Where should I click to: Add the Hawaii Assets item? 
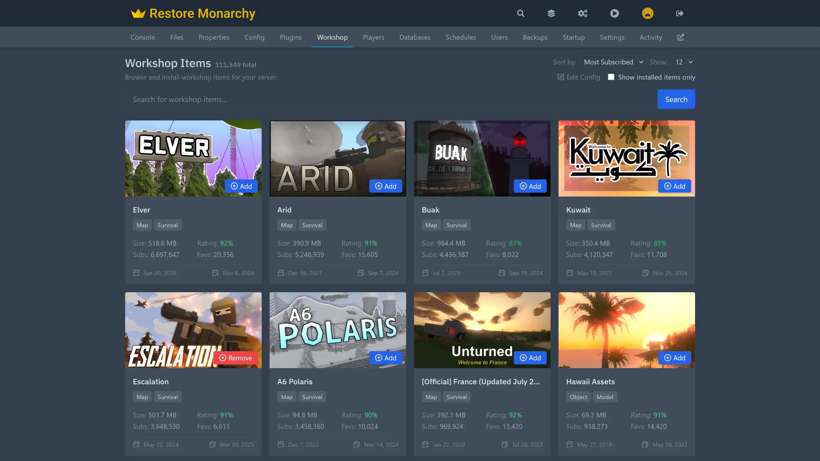click(x=675, y=358)
